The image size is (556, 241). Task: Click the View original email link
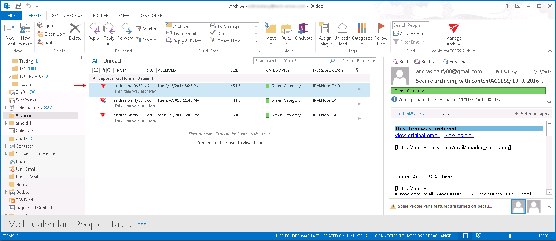click(x=417, y=135)
